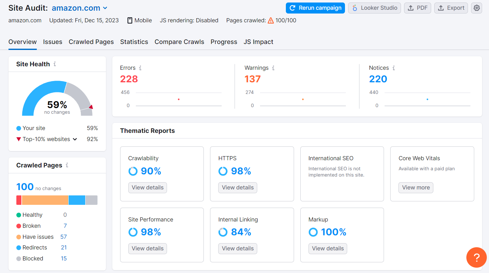The width and height of the screenshot is (489, 273).
Task: Switch to the Issues tab
Action: [53, 42]
